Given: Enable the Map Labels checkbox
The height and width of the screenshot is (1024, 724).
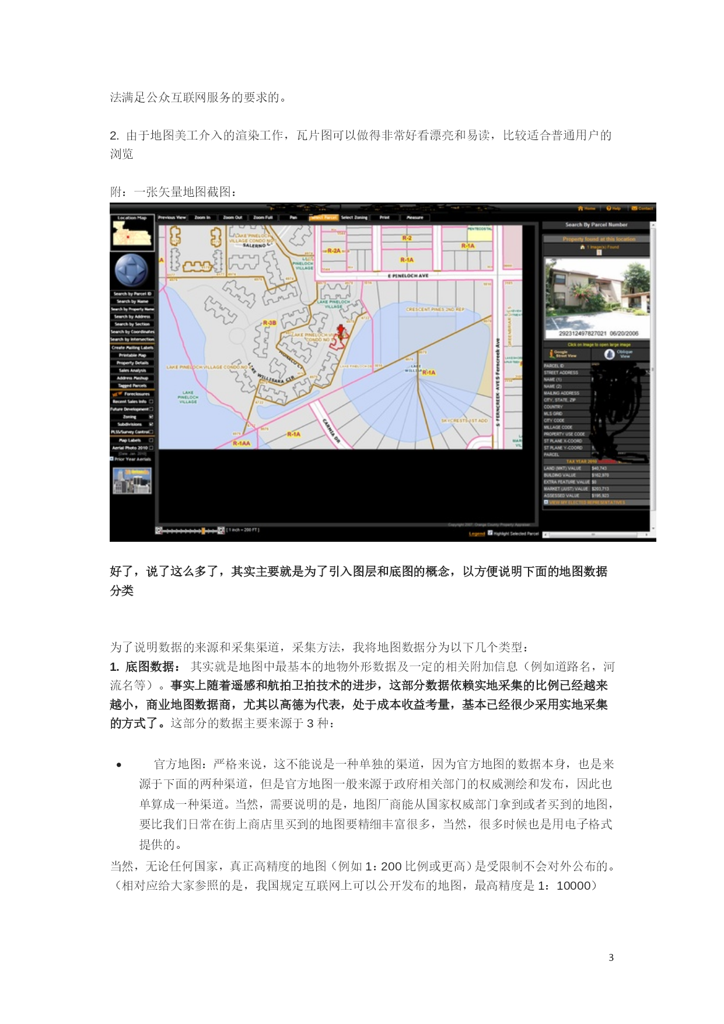Looking at the screenshot, I should click(x=151, y=440).
